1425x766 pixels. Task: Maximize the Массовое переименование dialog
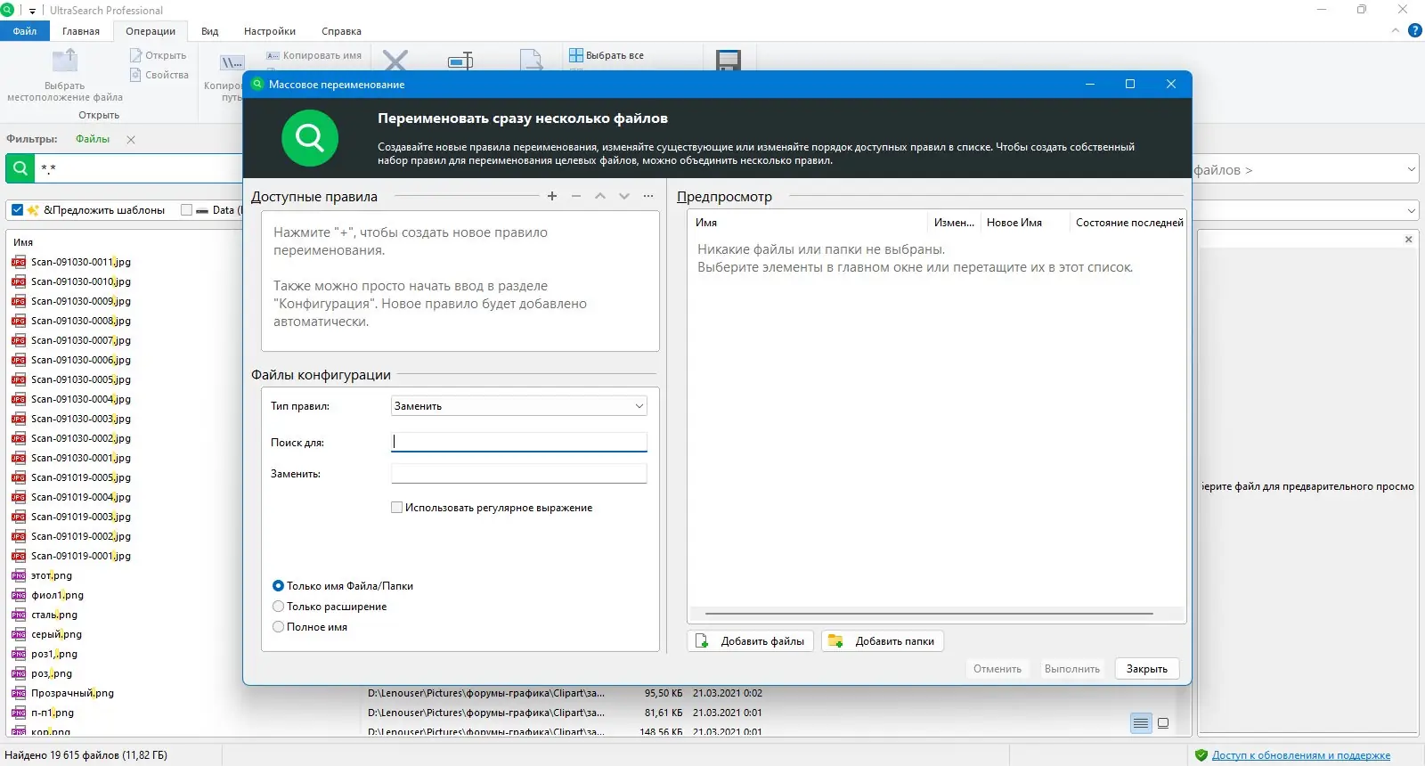coord(1130,84)
